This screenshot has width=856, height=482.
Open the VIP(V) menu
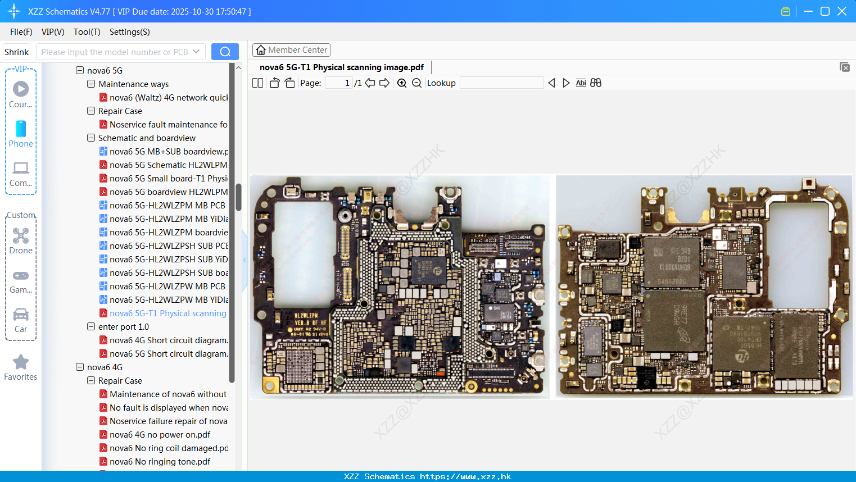point(53,32)
